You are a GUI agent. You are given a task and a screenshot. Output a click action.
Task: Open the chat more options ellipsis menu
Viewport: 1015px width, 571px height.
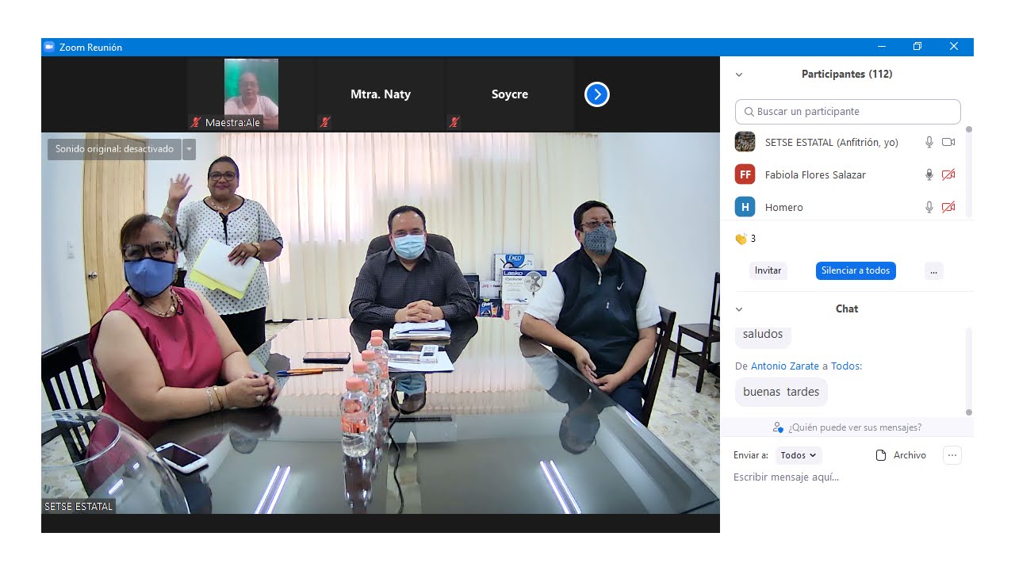click(x=952, y=455)
